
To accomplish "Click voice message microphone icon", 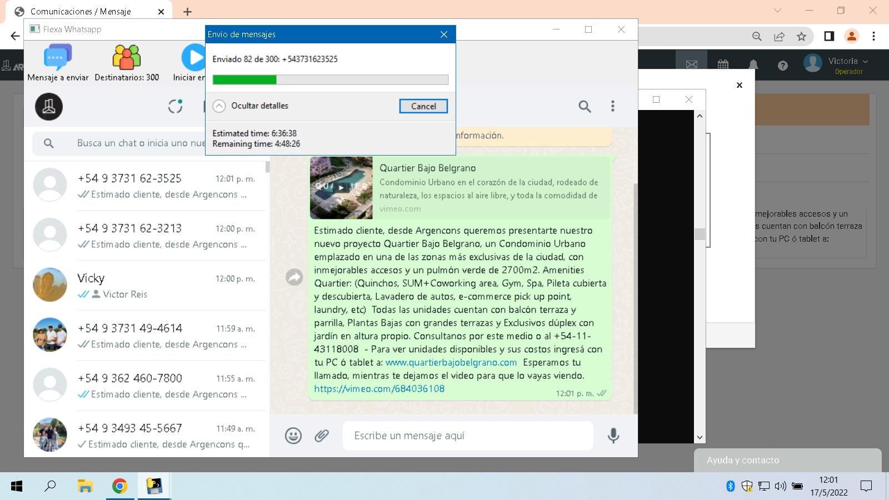I will [x=613, y=436].
